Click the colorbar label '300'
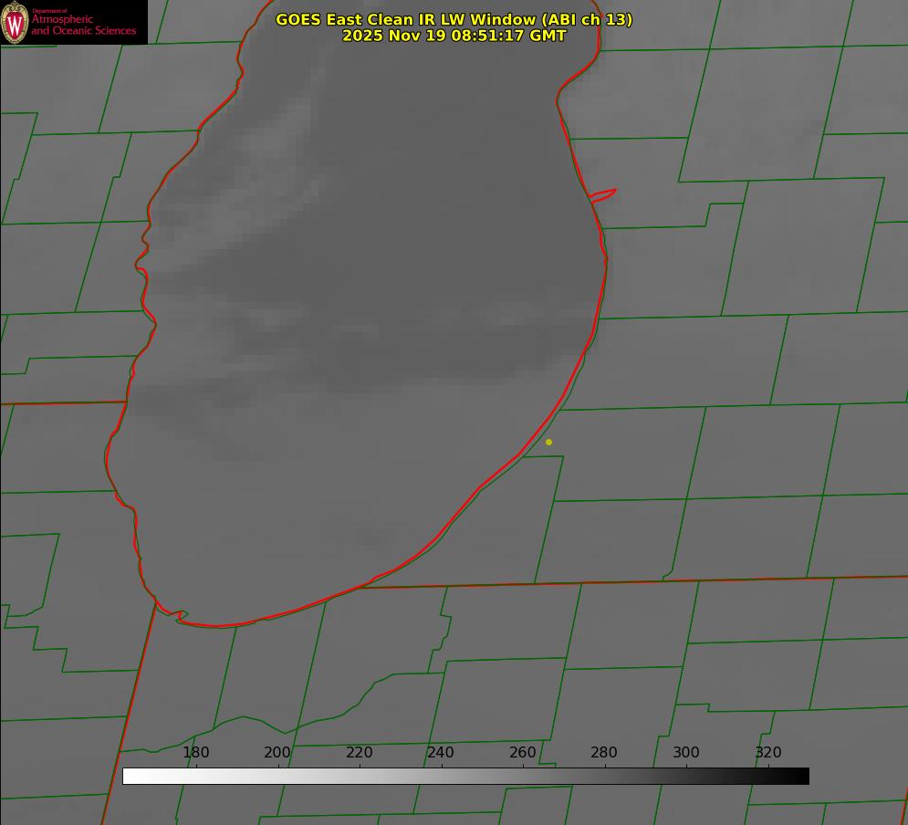The height and width of the screenshot is (825, 908). (x=686, y=752)
